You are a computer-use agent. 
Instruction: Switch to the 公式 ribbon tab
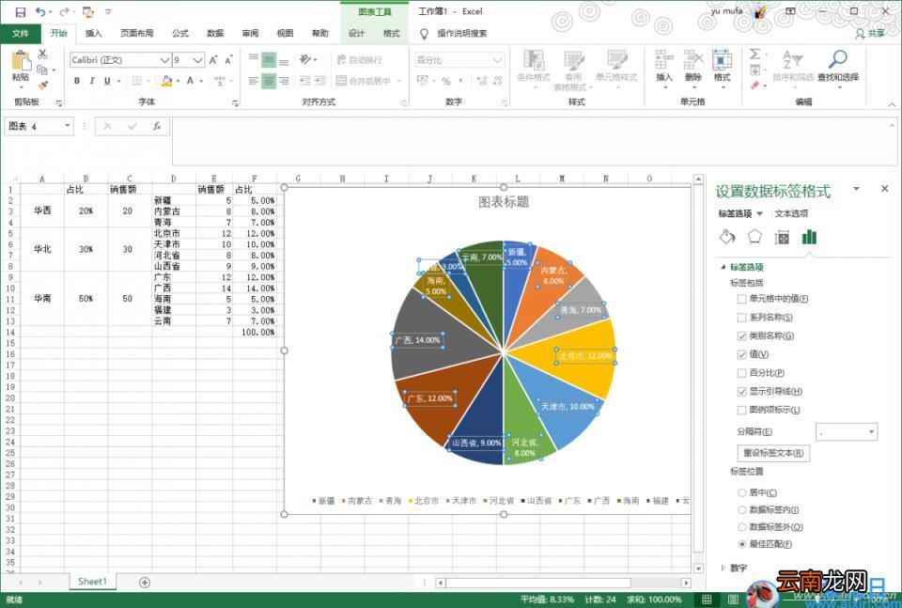[x=180, y=34]
